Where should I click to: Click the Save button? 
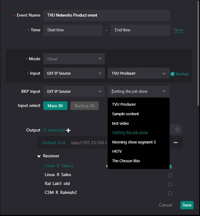tap(187, 205)
